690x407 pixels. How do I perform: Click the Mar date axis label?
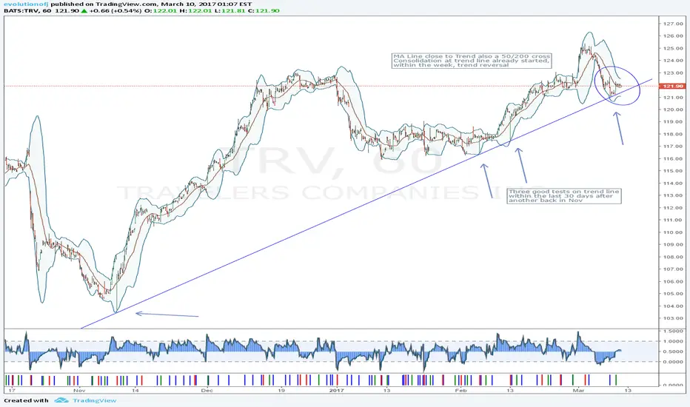(577, 390)
